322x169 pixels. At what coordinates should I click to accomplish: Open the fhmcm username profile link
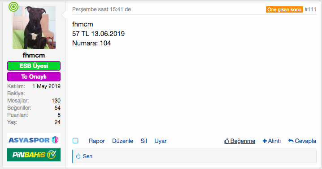point(34,55)
